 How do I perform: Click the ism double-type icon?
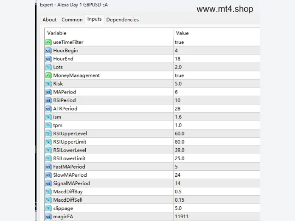click(48, 117)
